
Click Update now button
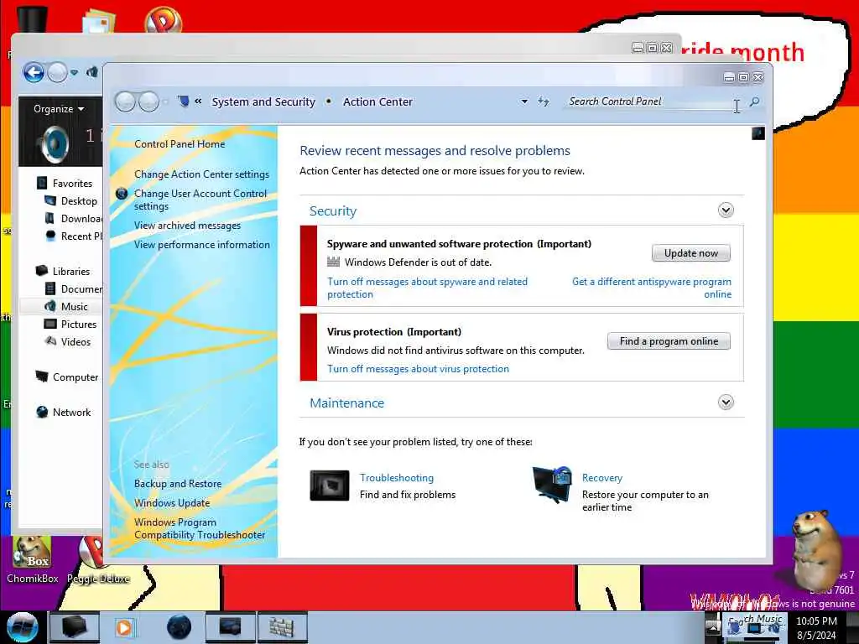[x=691, y=253]
